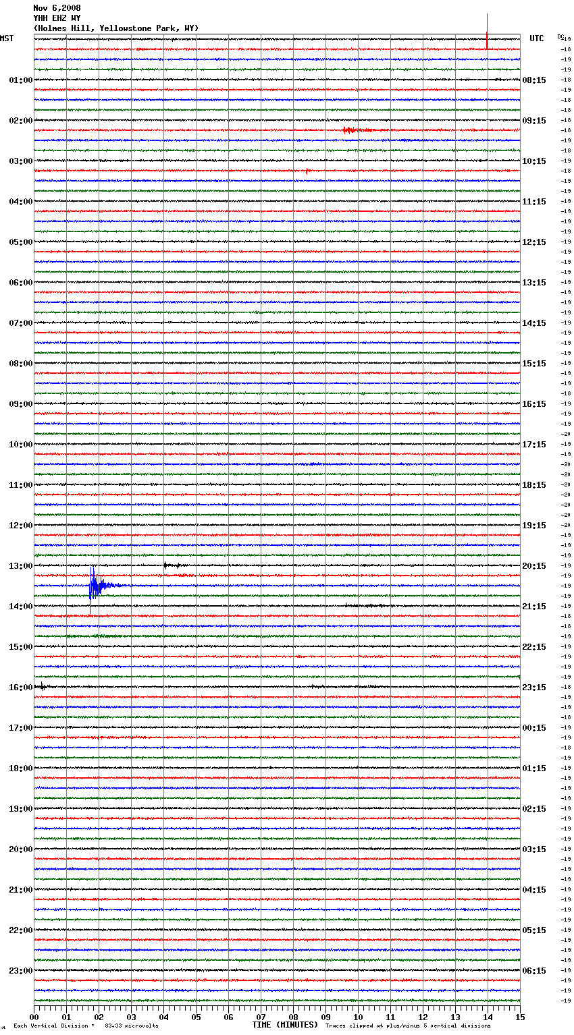Click the 06:00 MST time label

21,283
